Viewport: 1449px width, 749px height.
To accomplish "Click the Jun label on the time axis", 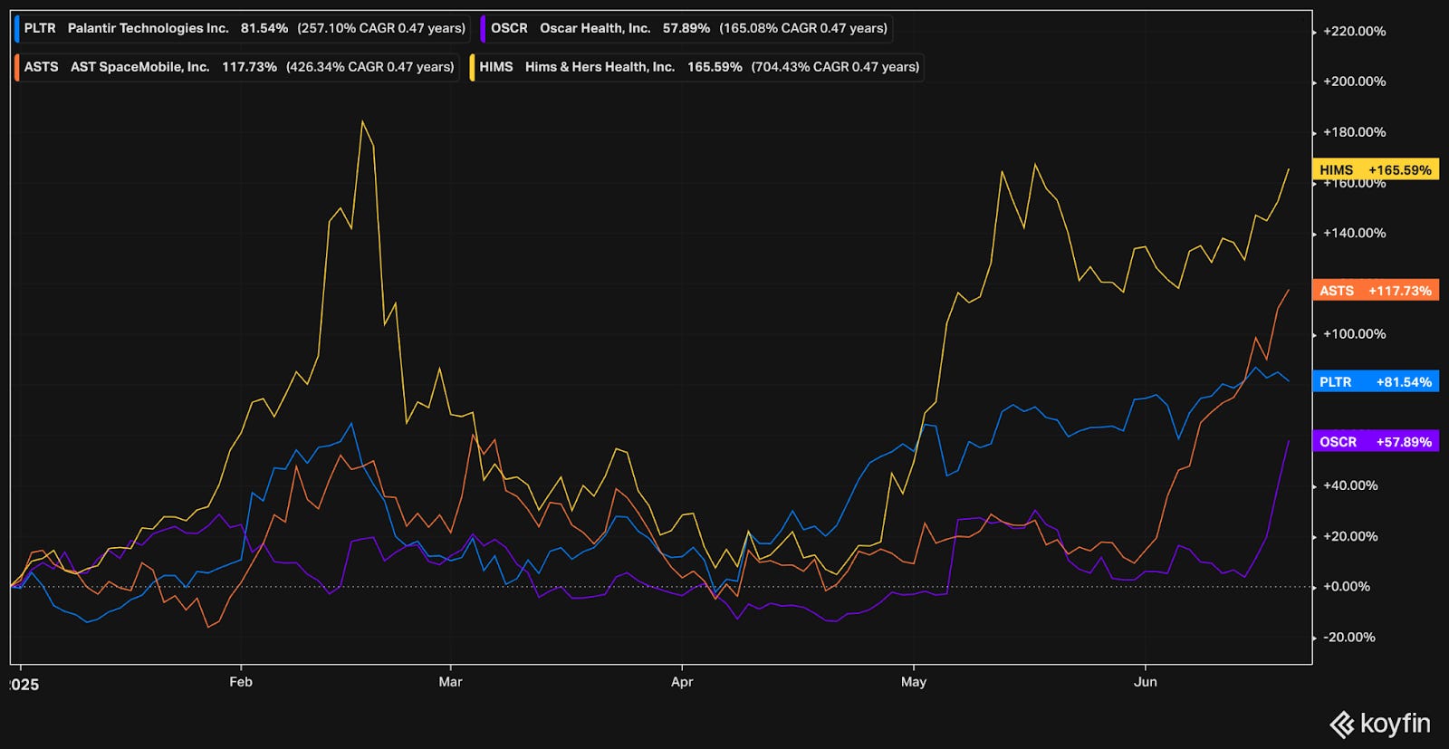I will pos(1146,682).
